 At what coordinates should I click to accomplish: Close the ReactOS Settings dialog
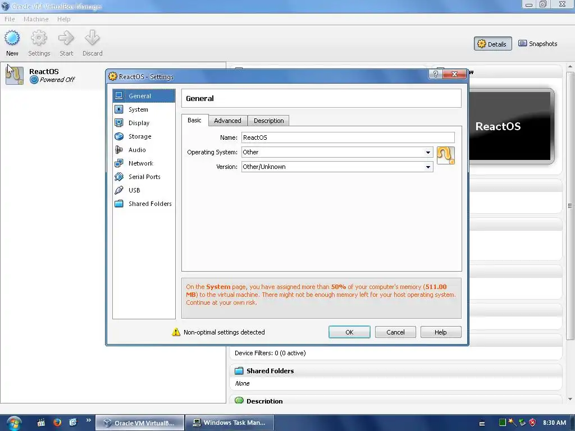(454, 74)
